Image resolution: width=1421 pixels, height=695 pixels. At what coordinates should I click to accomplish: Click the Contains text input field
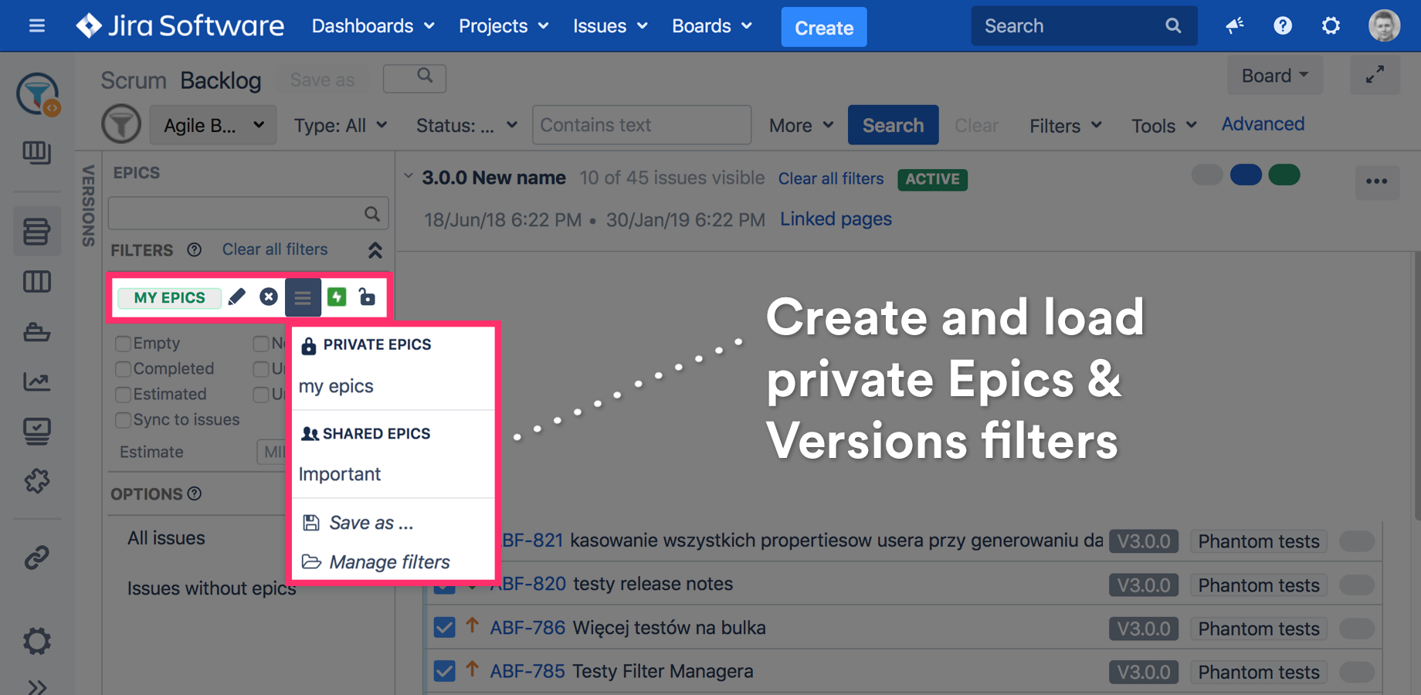641,125
